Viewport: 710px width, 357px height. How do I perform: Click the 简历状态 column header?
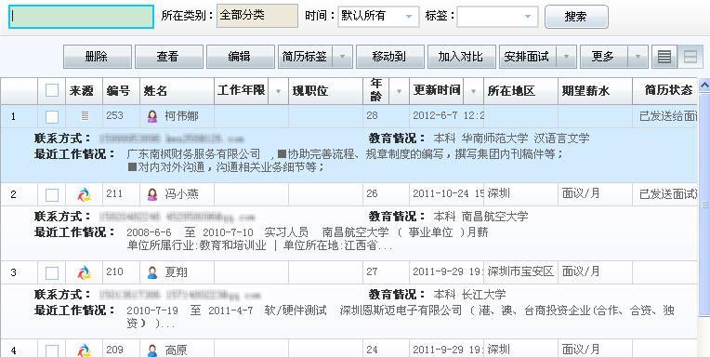[x=664, y=91]
